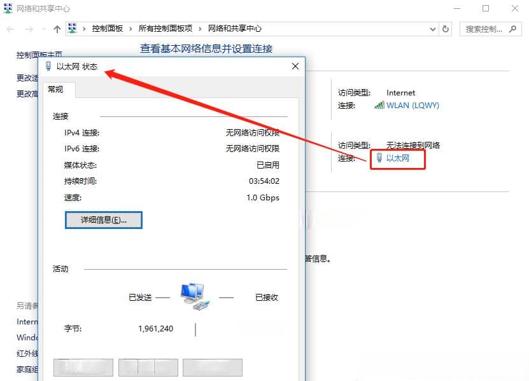Screen dimensions: 529x381
Task: Click heading 查看基本网络信息并设置连接
Action: tap(206, 48)
